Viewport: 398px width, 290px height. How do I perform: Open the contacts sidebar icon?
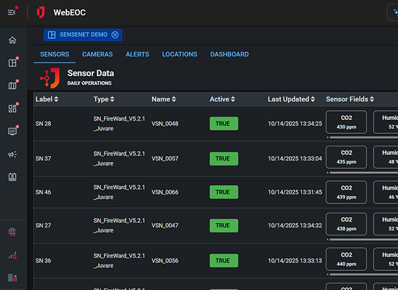pyautogui.click(x=12, y=176)
